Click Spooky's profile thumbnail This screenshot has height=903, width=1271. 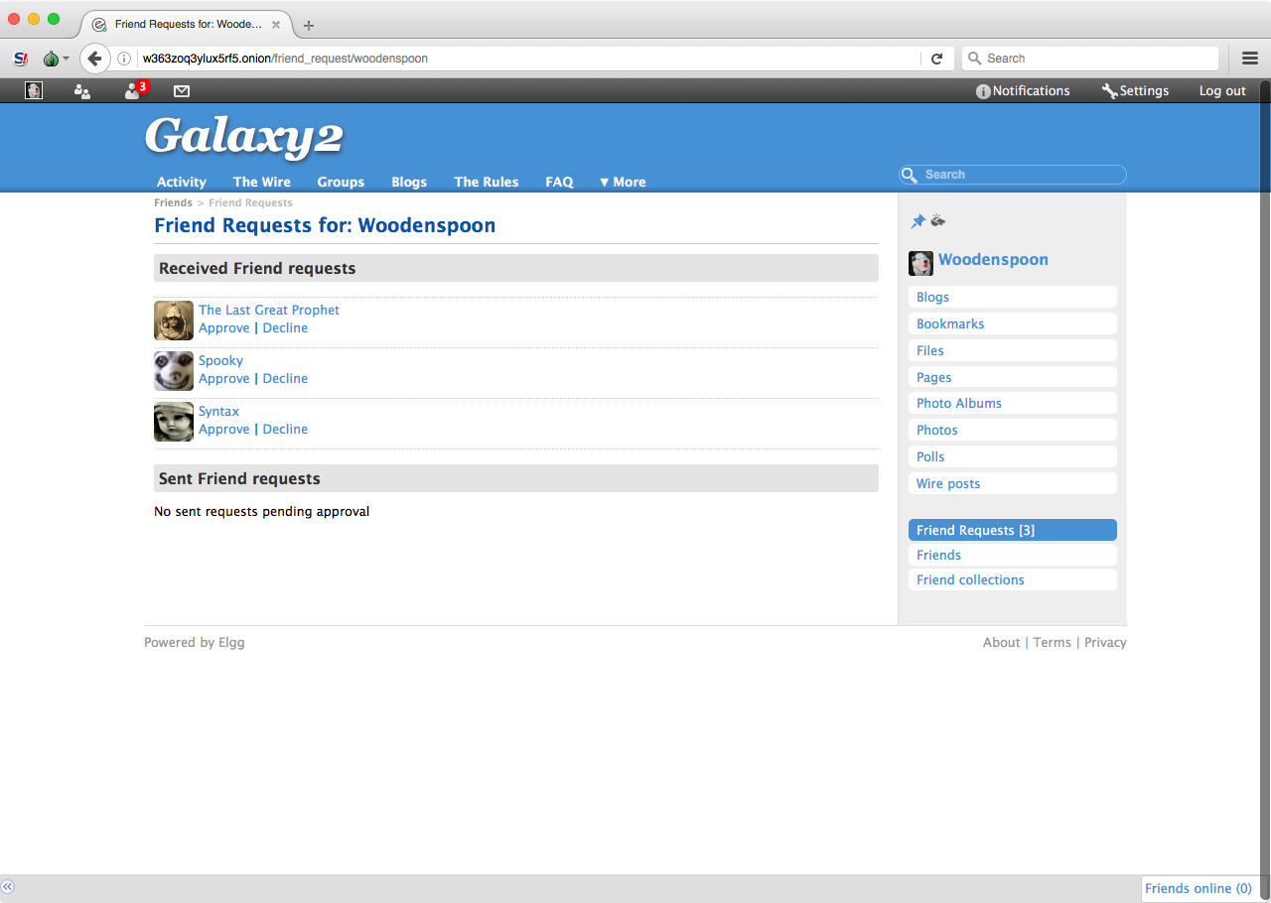click(174, 371)
